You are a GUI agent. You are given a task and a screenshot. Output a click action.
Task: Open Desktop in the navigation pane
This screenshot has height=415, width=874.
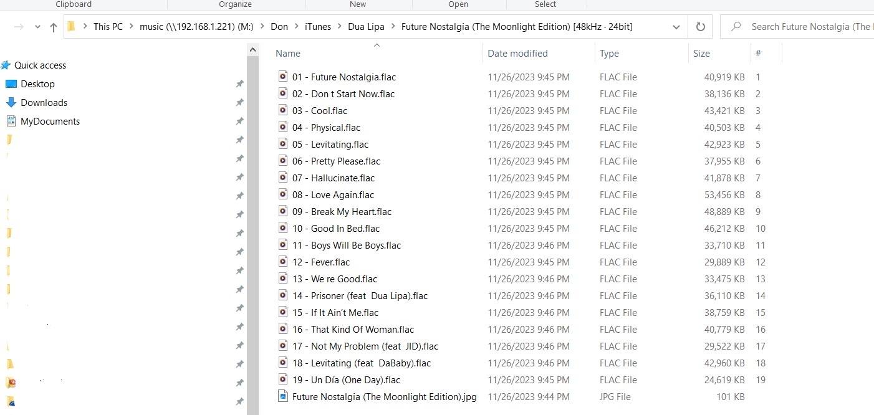(37, 84)
